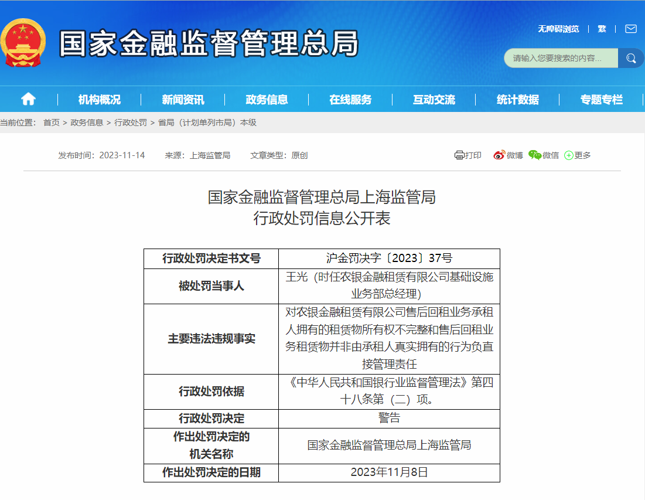Print the page via printer icon
Image resolution: width=645 pixels, height=500 pixels.
tap(459, 155)
